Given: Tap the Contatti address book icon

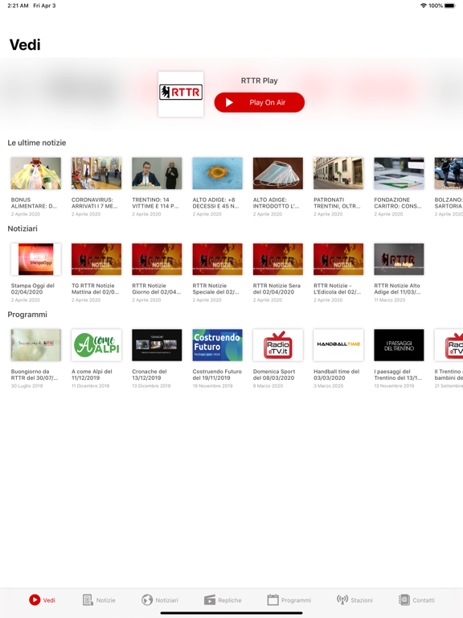Looking at the screenshot, I should tap(404, 599).
